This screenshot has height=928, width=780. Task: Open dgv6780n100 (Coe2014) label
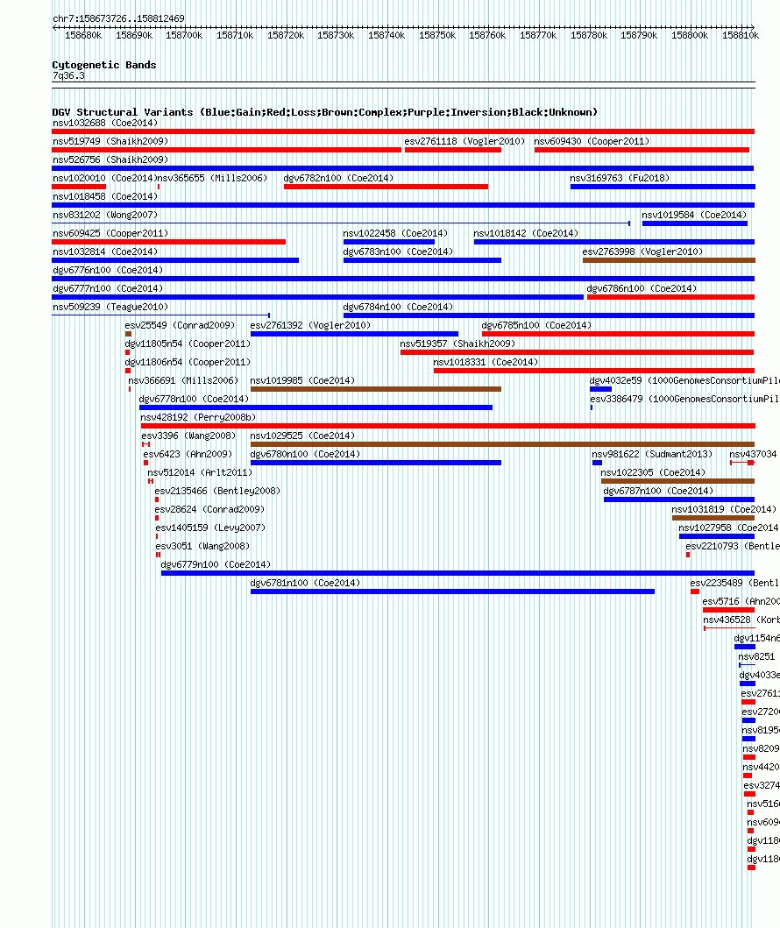[x=305, y=453]
